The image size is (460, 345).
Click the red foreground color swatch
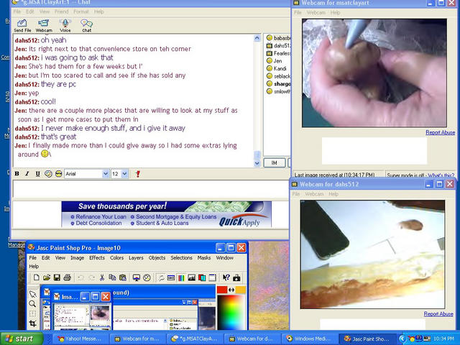pos(222,290)
